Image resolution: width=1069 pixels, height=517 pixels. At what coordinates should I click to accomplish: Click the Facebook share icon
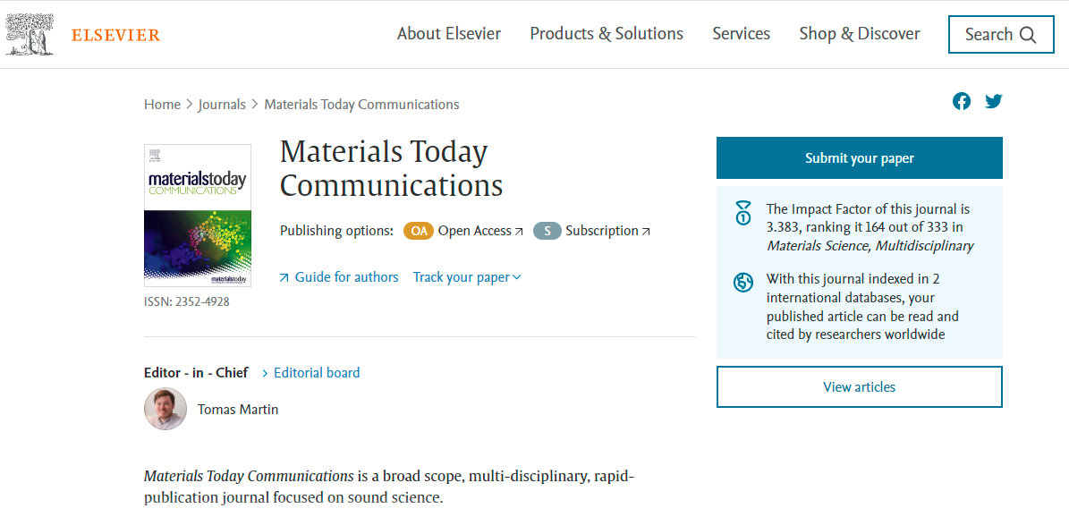coord(962,101)
